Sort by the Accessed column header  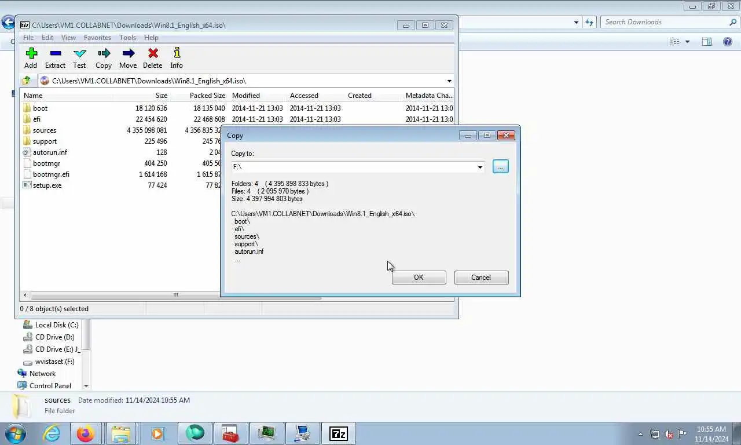pyautogui.click(x=316, y=96)
